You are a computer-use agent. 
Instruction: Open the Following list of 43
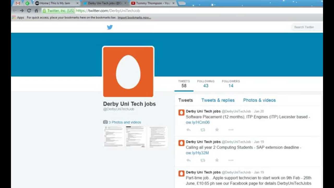pos(206,84)
